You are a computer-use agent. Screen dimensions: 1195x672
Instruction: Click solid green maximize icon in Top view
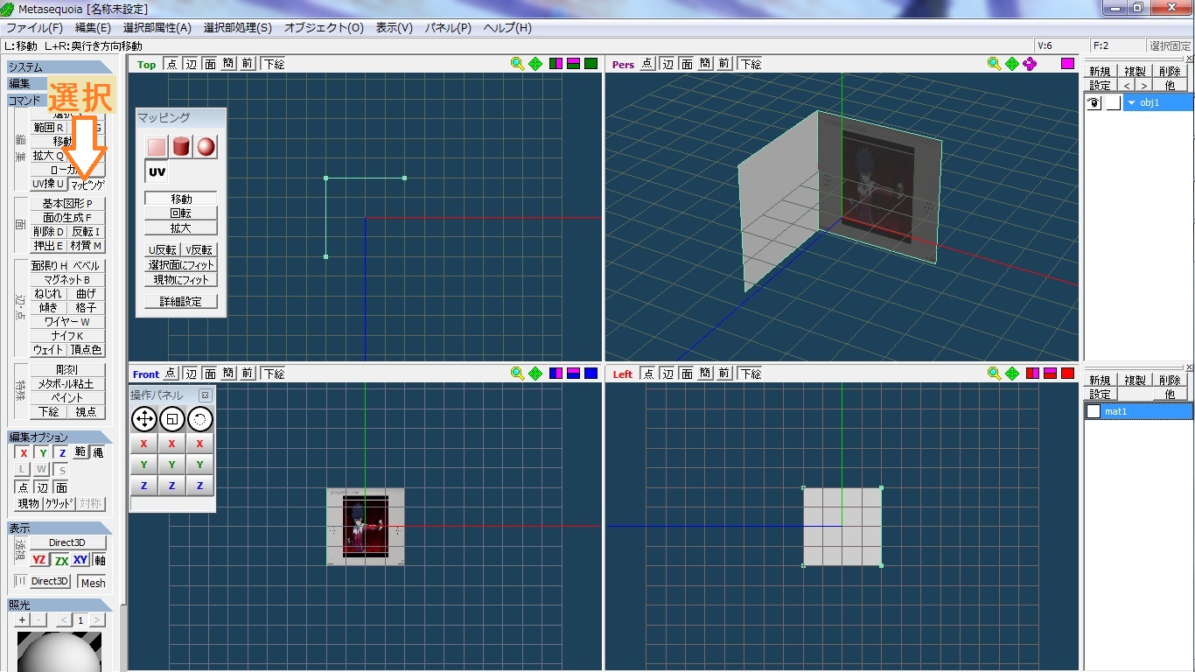point(591,64)
